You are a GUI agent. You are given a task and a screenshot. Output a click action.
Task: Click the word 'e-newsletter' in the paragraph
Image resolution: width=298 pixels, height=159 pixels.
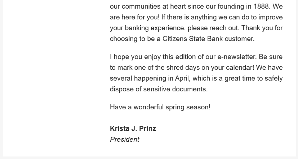point(237,57)
